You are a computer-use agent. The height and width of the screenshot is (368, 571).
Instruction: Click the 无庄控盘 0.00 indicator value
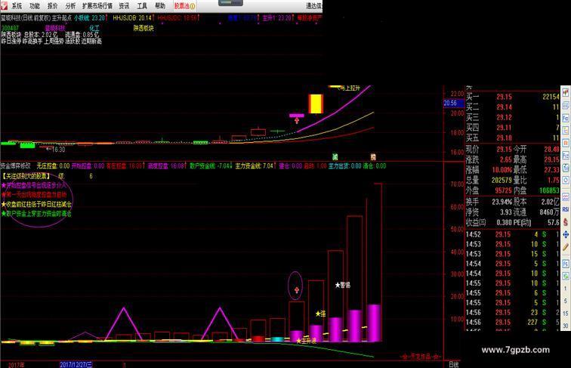coord(53,165)
